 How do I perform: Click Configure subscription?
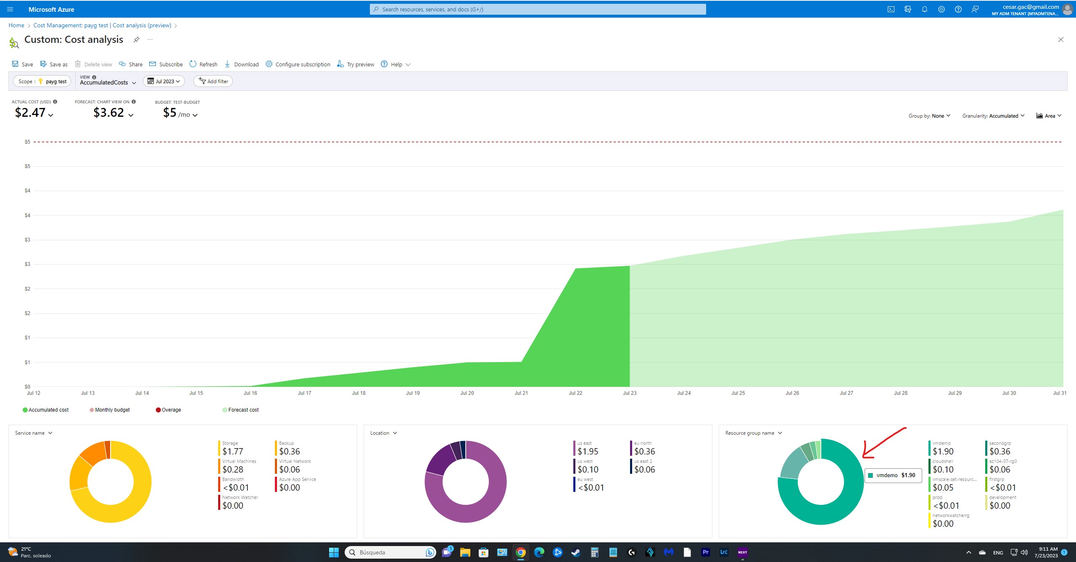[x=298, y=64]
